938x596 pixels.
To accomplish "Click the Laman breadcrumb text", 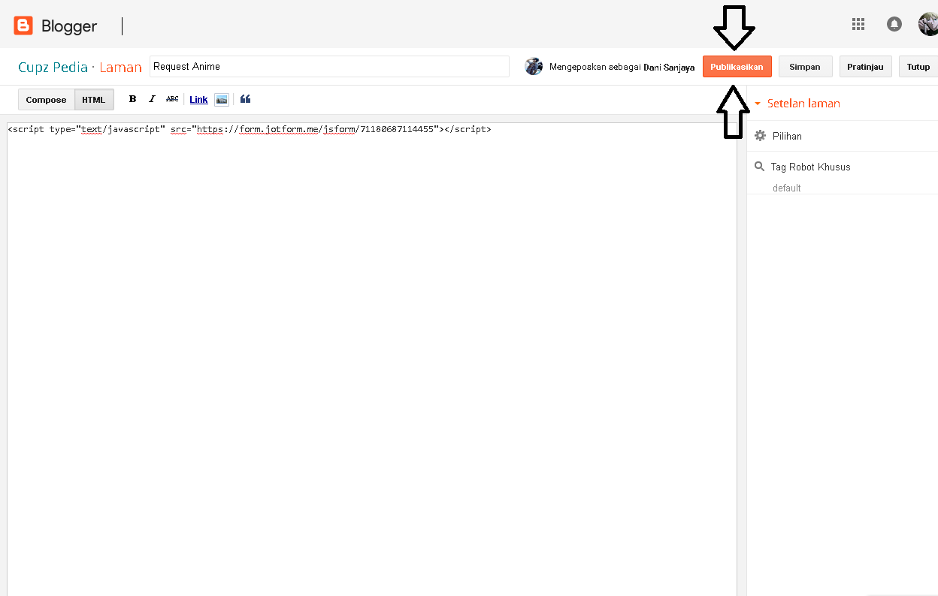I will pyautogui.click(x=121, y=67).
